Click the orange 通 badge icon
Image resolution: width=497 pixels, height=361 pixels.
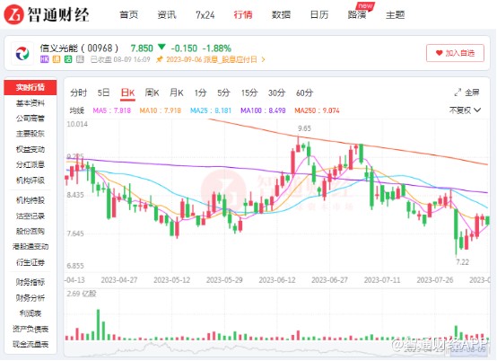click(57, 59)
